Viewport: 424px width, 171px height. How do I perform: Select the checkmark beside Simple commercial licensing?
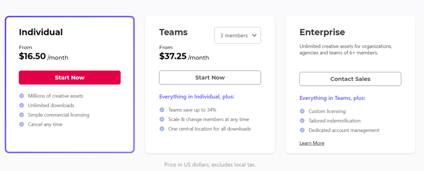[22, 115]
